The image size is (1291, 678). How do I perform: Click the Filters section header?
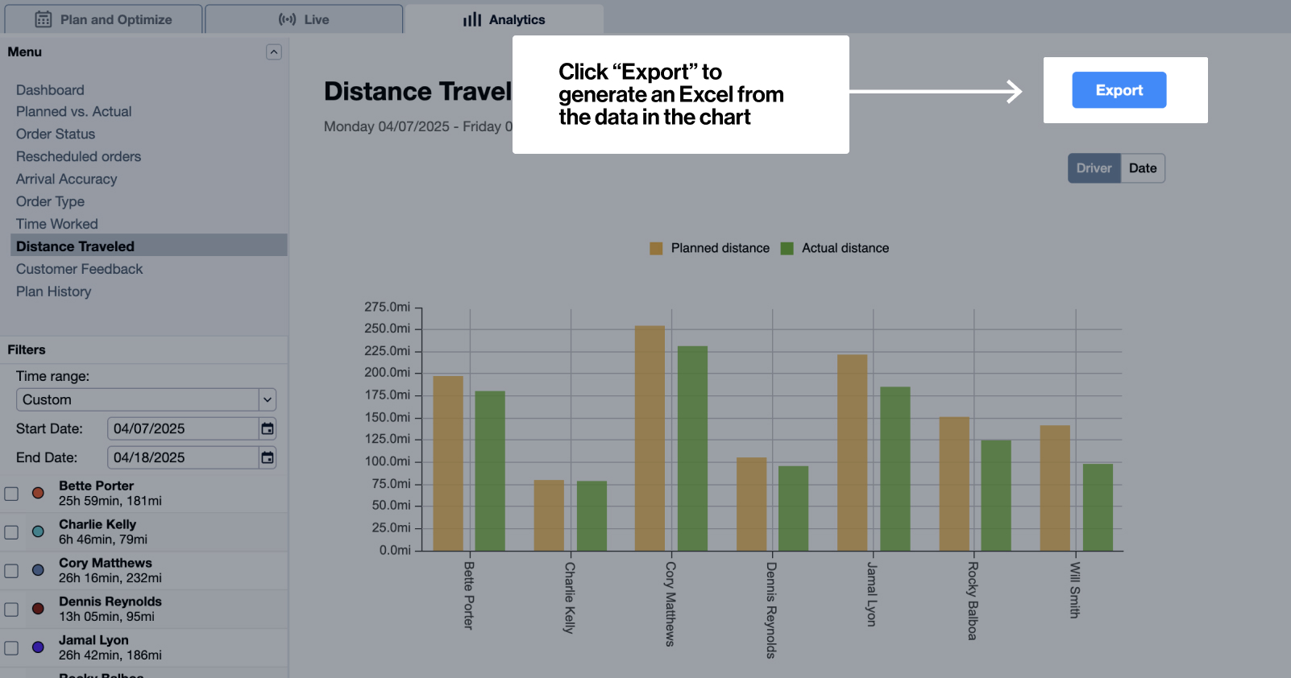[27, 349]
